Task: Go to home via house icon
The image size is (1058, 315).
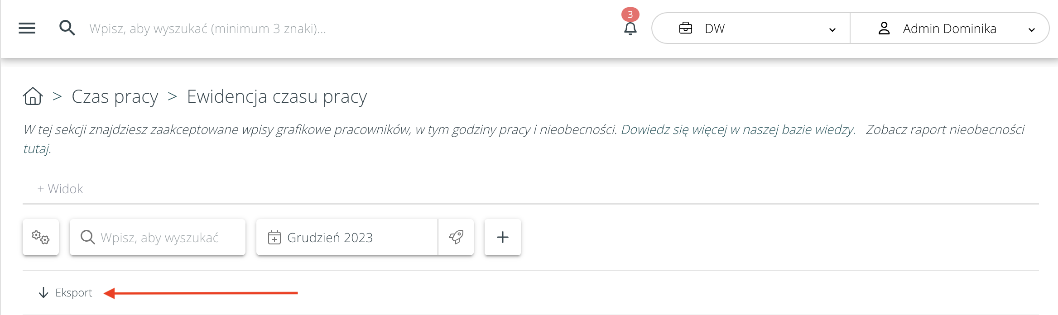Action: coord(33,96)
